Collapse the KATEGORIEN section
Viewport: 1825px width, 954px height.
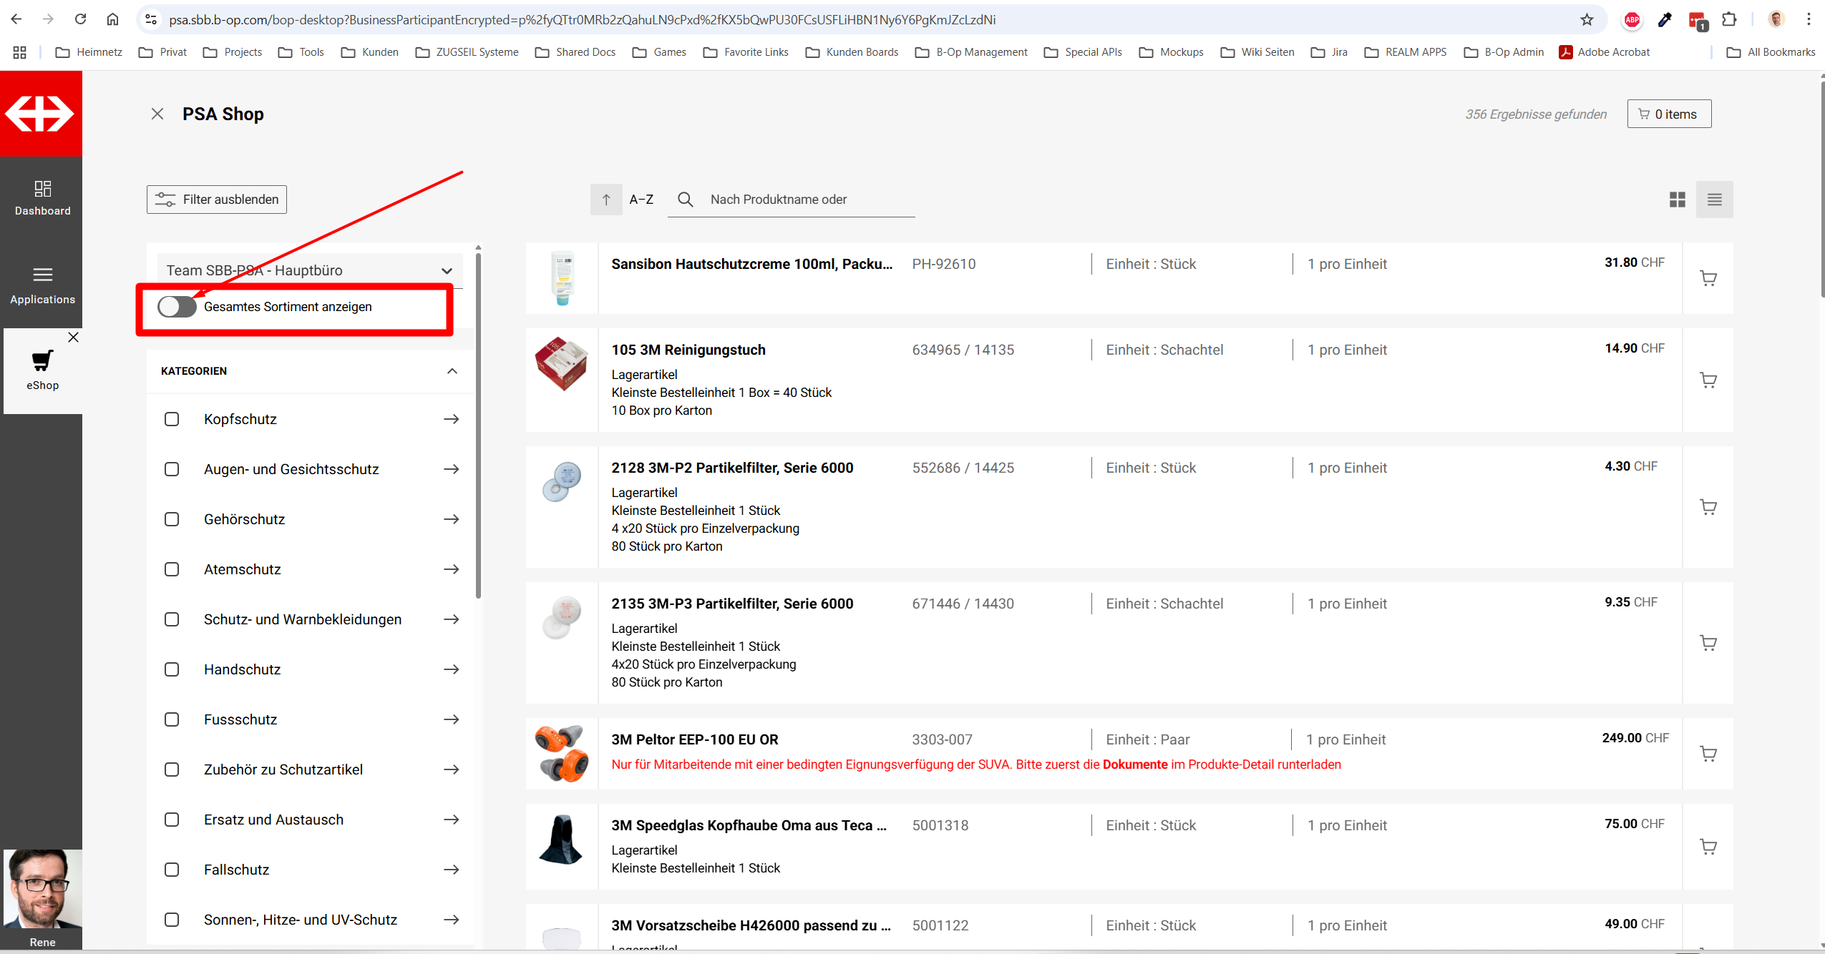point(452,370)
